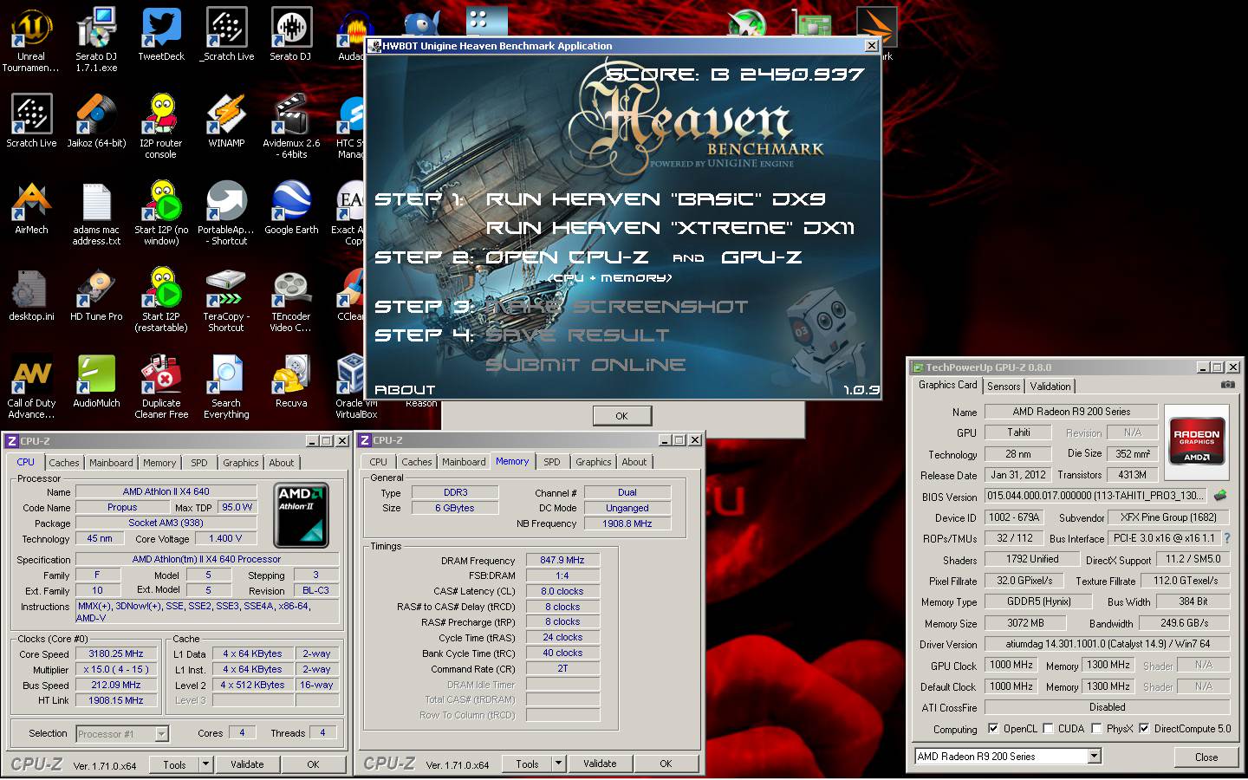Click OK in dialog below Heaven window
The height and width of the screenshot is (780, 1248).
click(x=621, y=416)
